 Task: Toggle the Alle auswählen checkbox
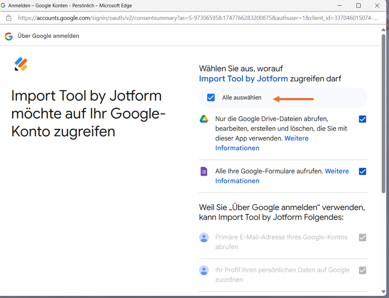click(211, 98)
